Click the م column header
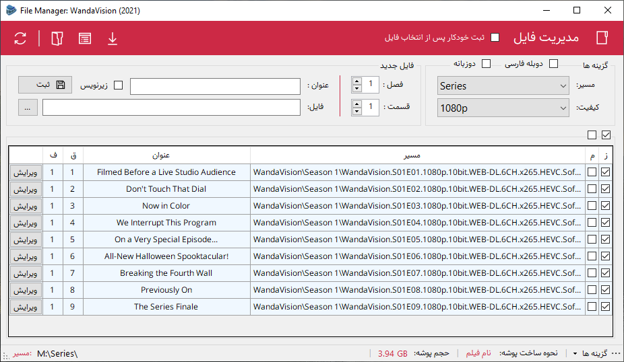The width and height of the screenshot is (624, 362). pyautogui.click(x=592, y=155)
